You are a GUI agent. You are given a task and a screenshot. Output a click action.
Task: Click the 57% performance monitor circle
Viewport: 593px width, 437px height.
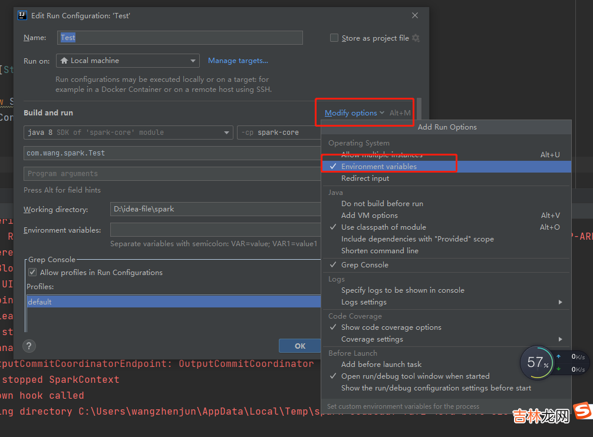(x=536, y=362)
